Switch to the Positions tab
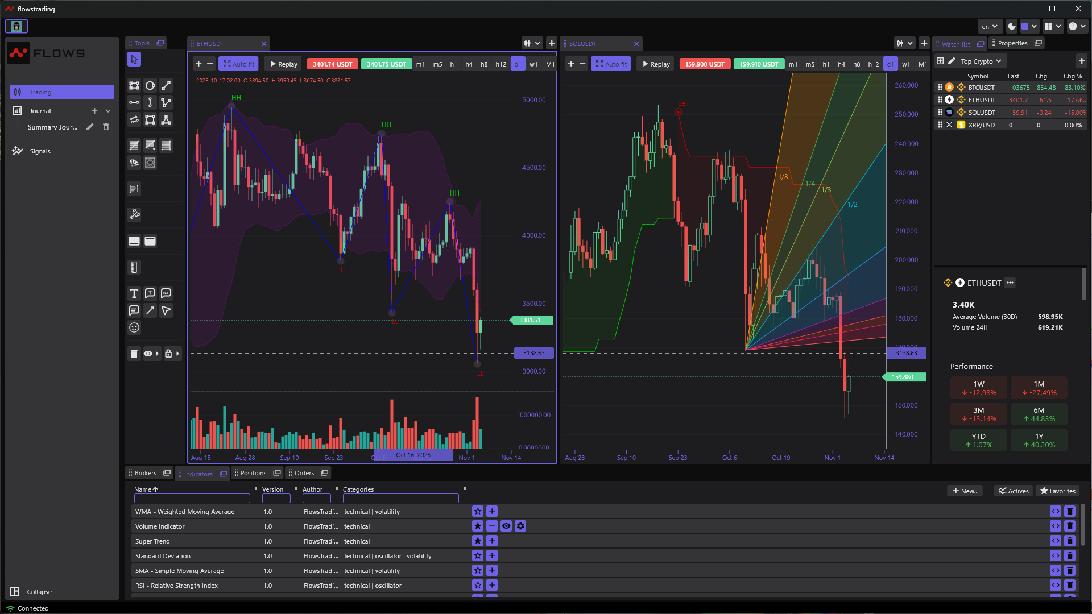This screenshot has height=614, width=1092. click(x=253, y=473)
